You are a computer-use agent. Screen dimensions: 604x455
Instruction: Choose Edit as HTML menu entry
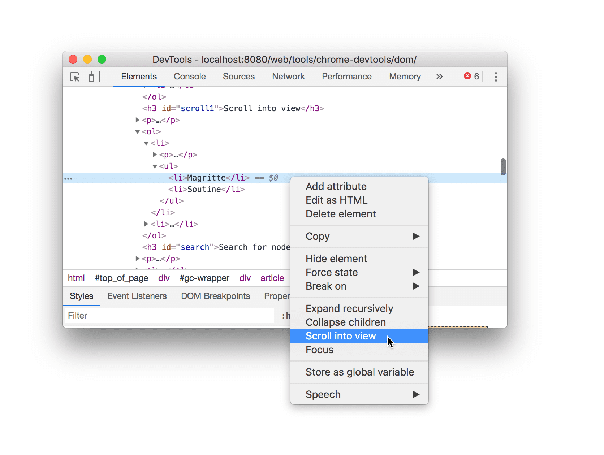[x=336, y=200]
